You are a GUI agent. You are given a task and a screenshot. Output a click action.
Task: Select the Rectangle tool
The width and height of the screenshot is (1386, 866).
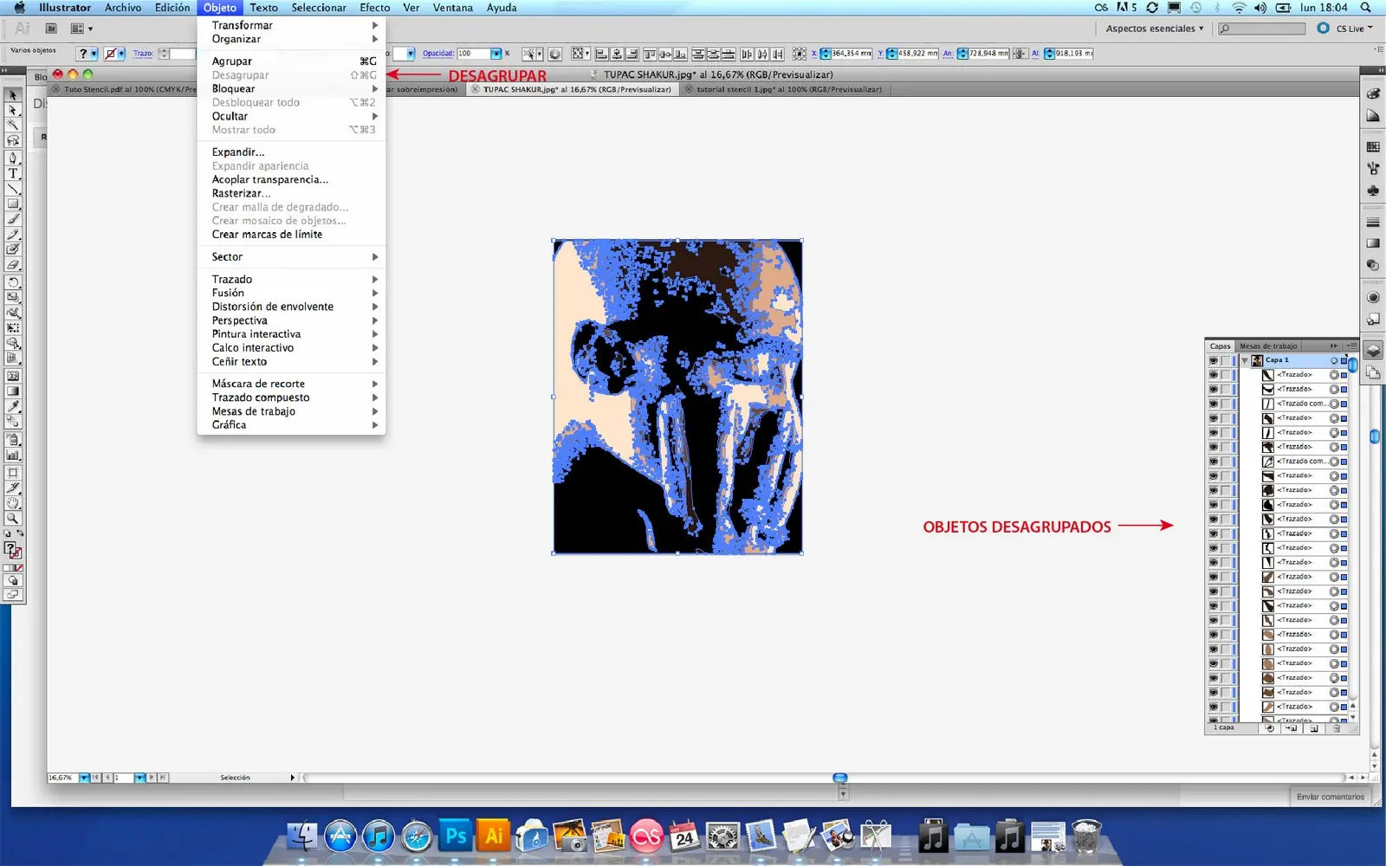click(12, 204)
